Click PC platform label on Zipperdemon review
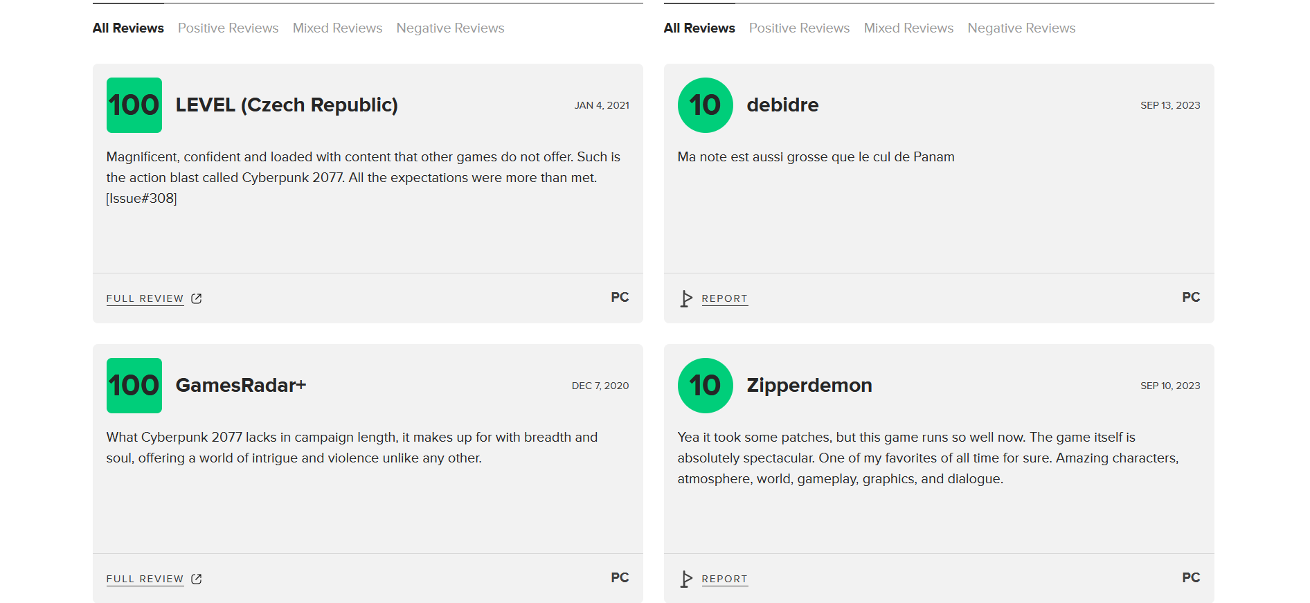 [x=1191, y=577]
